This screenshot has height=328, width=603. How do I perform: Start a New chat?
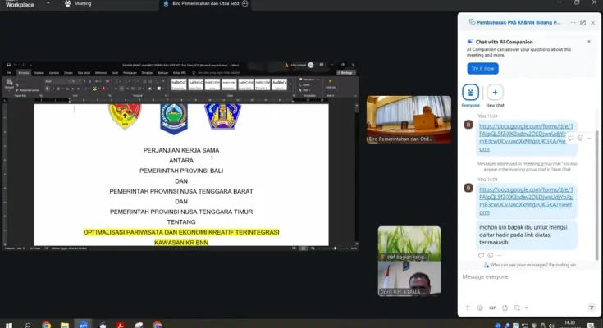coord(495,93)
